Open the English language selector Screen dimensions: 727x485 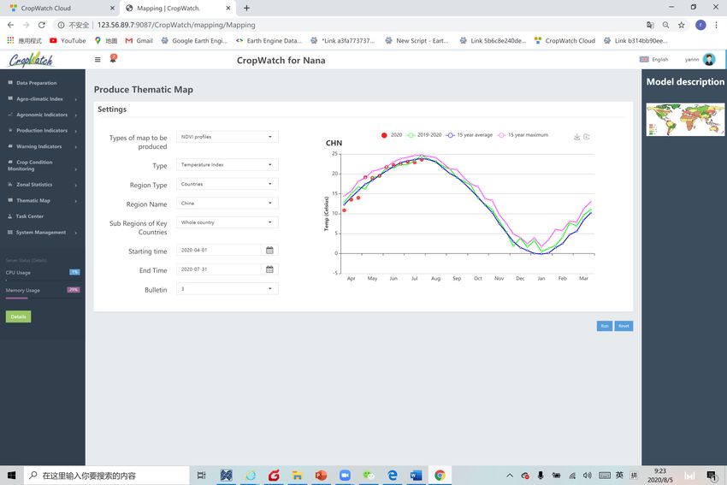653,59
